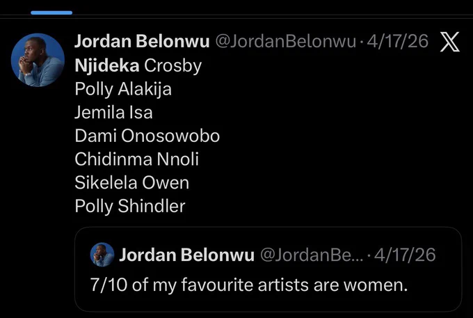Click the Chidinma Nnoli line

point(136,159)
